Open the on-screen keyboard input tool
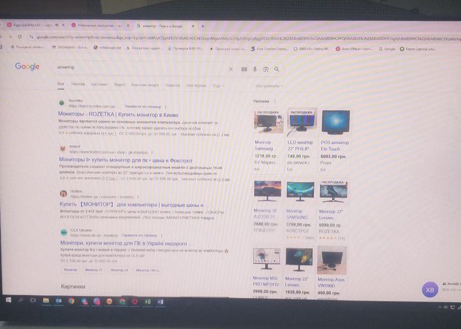This screenshot has height=329, width=461. [x=244, y=69]
